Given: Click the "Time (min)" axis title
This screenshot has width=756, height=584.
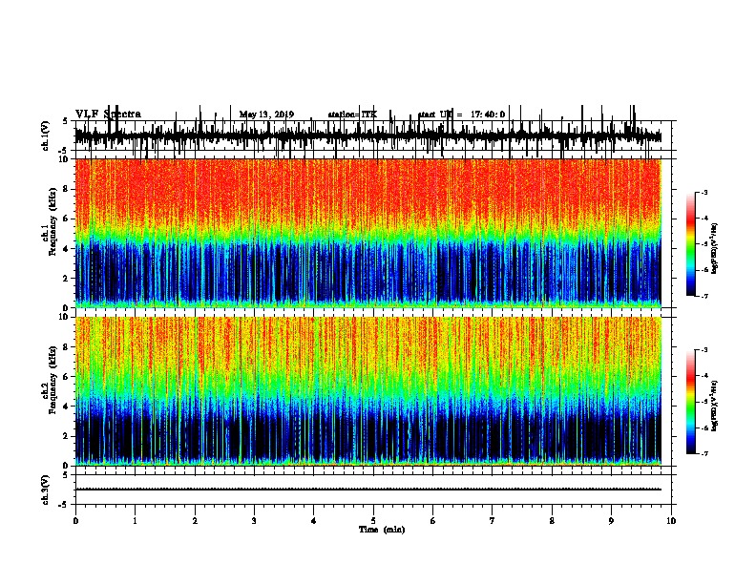Looking at the screenshot, I should pos(382,529).
